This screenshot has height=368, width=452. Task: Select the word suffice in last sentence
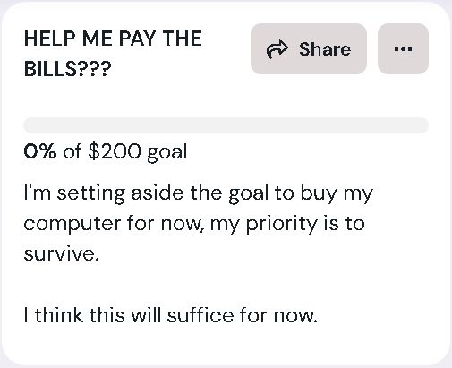click(x=200, y=315)
